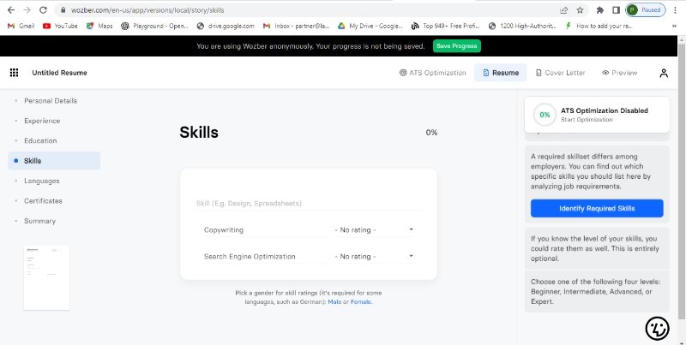Go to Personal Details section
Viewport: 686px width, 345px height.
pyautogui.click(x=50, y=101)
